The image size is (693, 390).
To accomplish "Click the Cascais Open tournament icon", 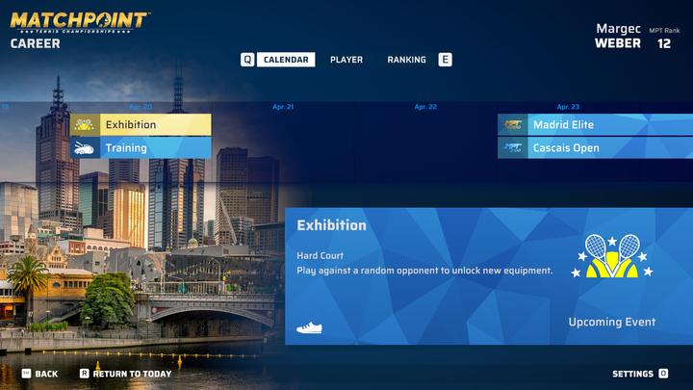I will 513,148.
